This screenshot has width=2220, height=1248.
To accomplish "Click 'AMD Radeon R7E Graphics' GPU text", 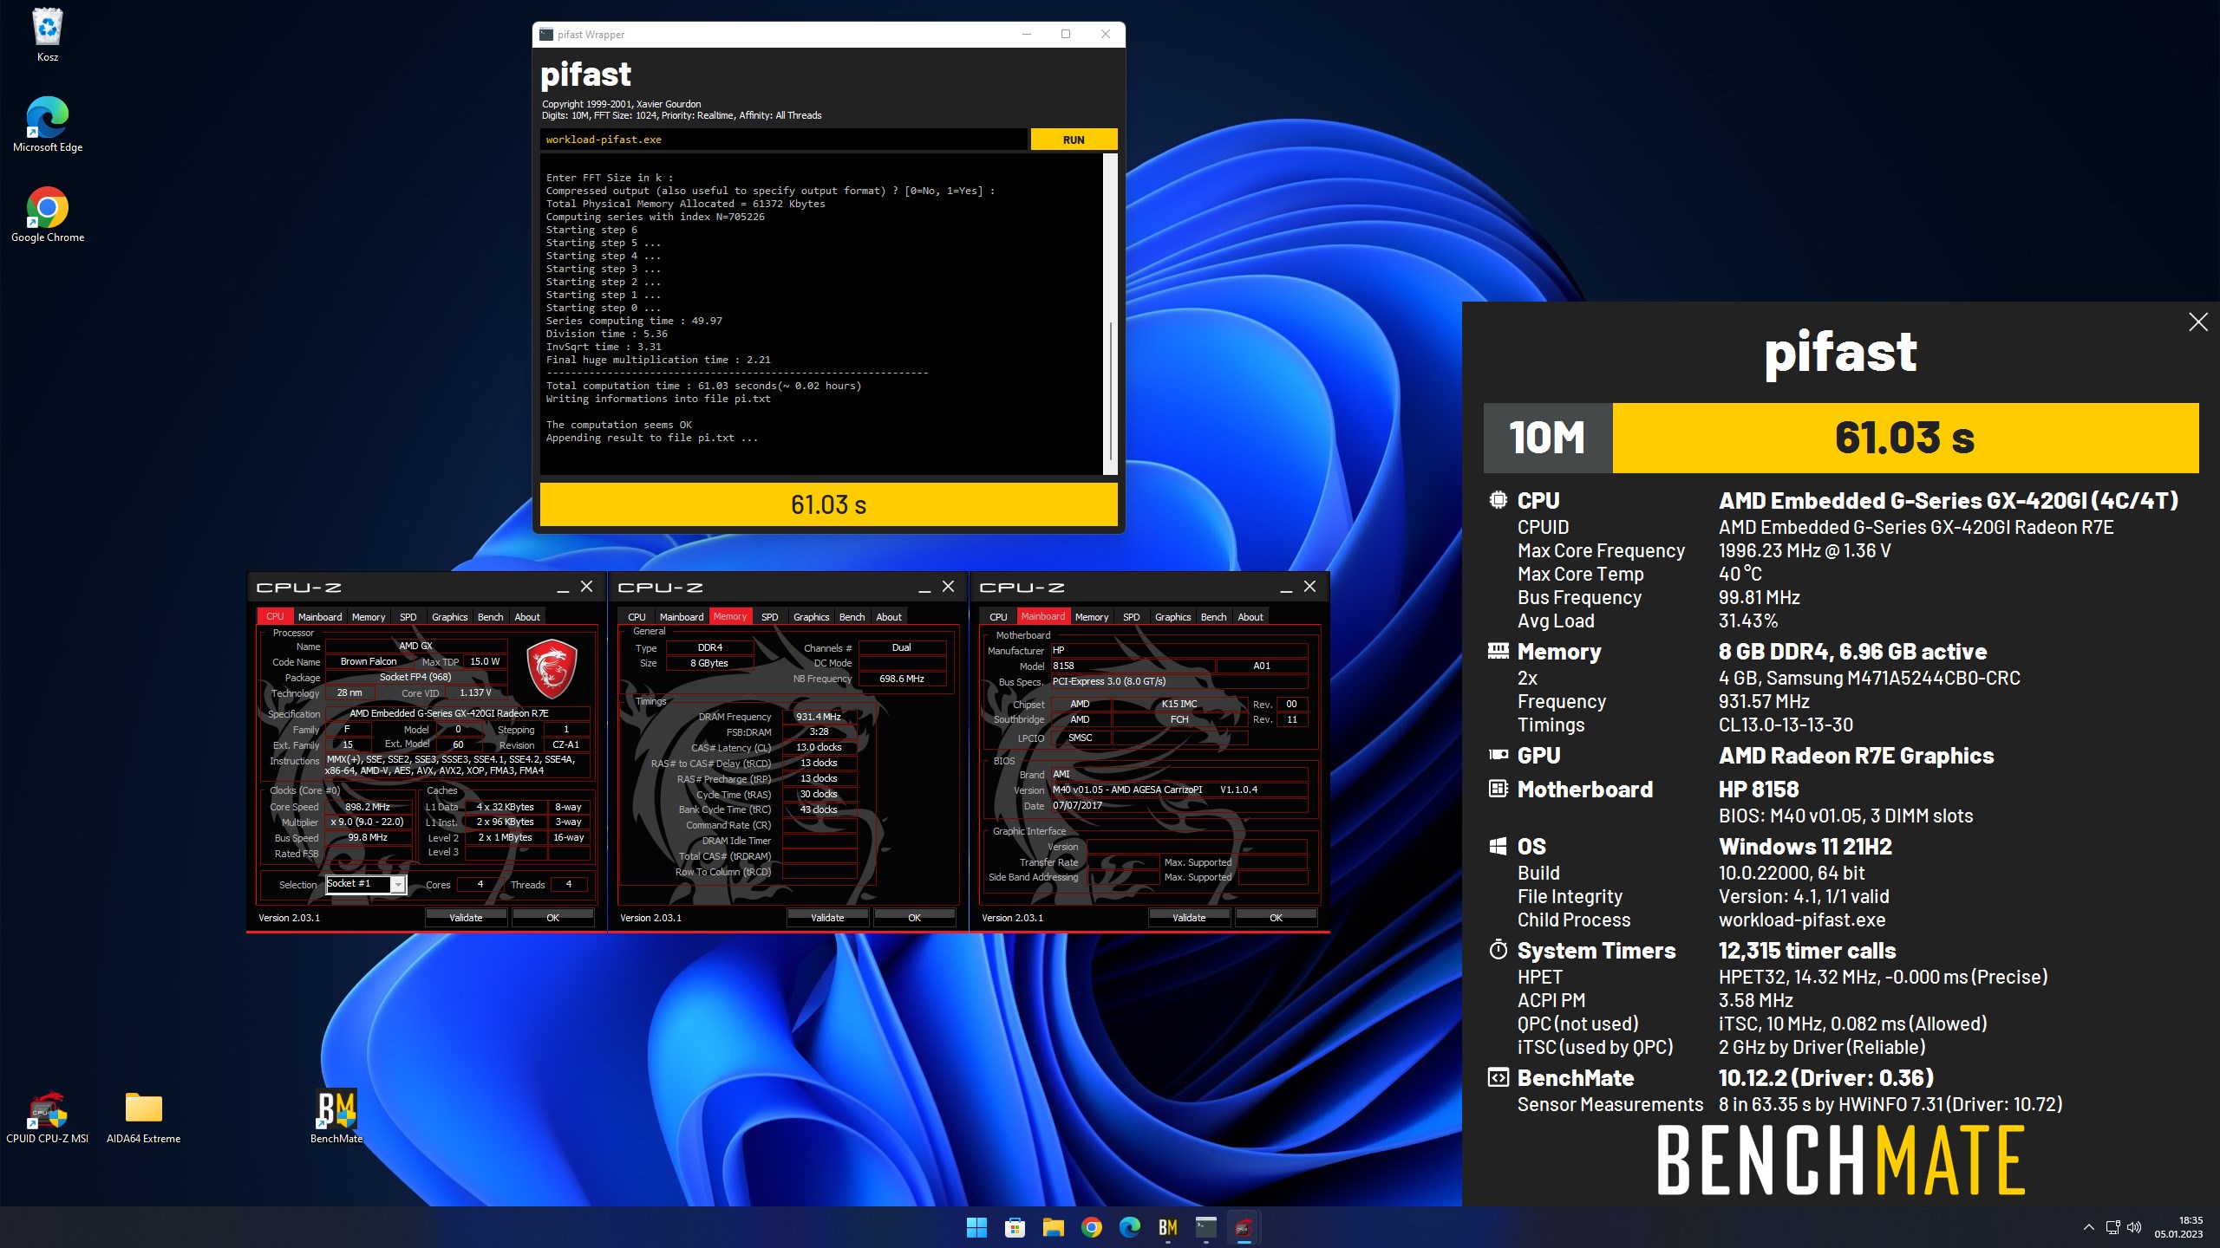I will (x=1856, y=756).
